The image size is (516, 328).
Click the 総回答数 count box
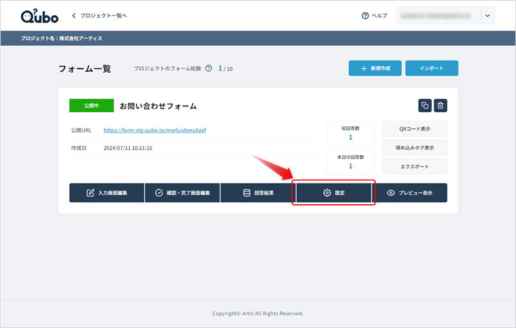[x=350, y=133]
